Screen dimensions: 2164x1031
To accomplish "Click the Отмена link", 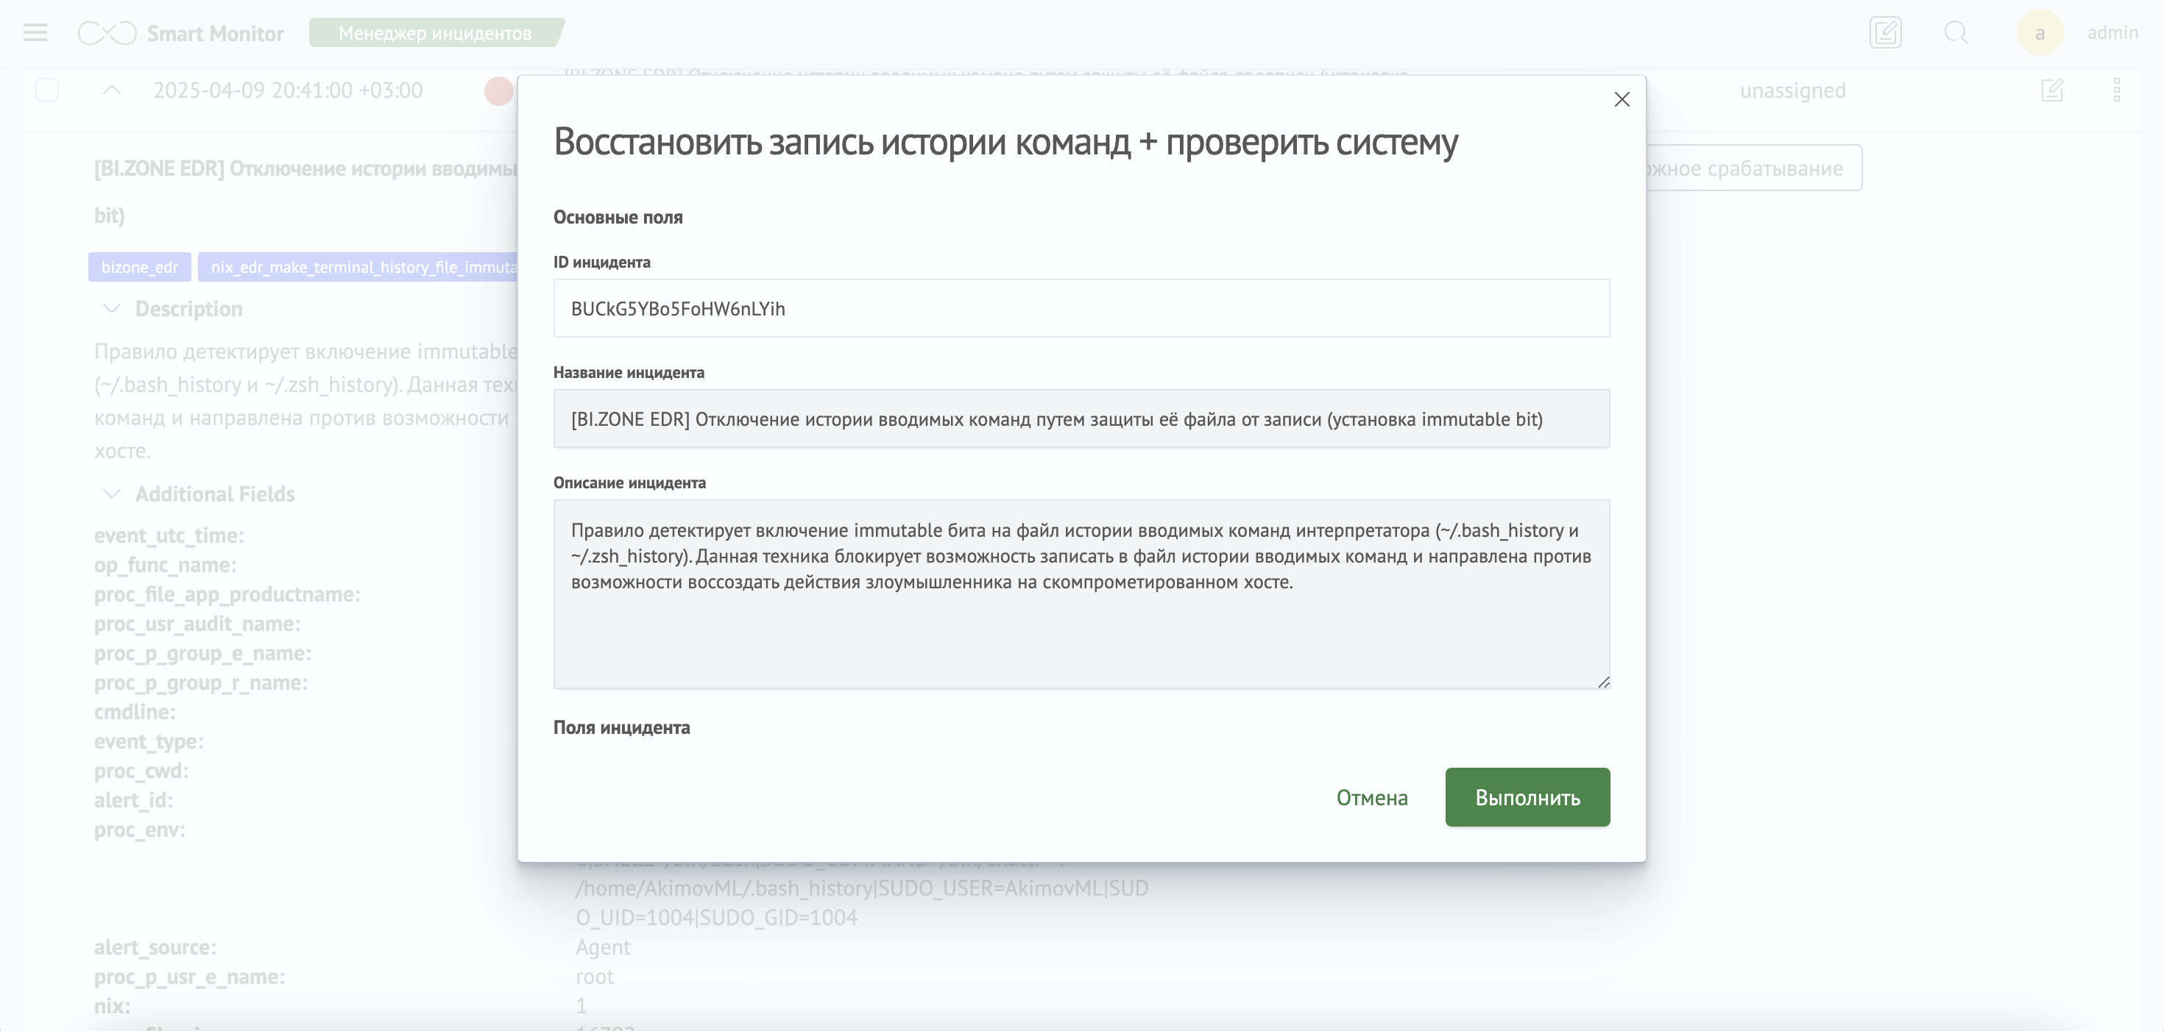I will (1372, 798).
